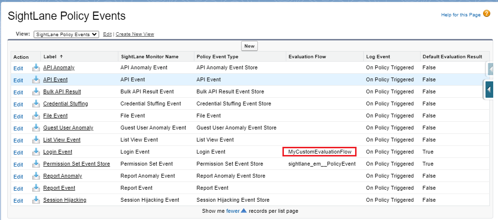Viewport: 498px width, 220px height.
Task: Edit the Credential Stuffing record
Action: point(18,104)
